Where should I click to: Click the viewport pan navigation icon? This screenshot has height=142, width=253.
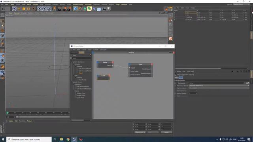(x=160, y=13)
